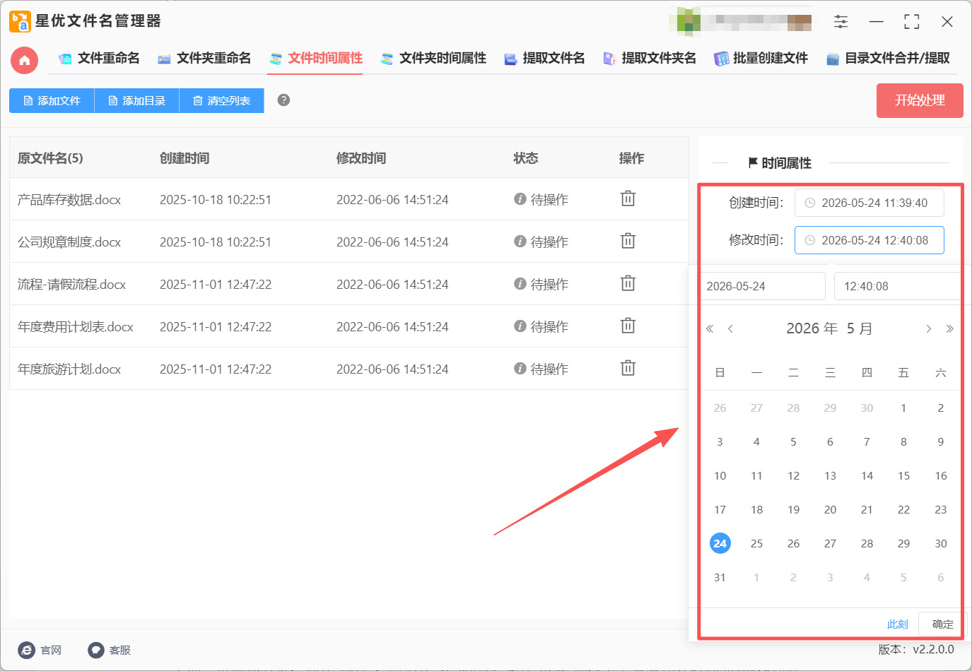This screenshot has width=972, height=671.
Task: Open the settings sliders icon in title bar
Action: (841, 22)
